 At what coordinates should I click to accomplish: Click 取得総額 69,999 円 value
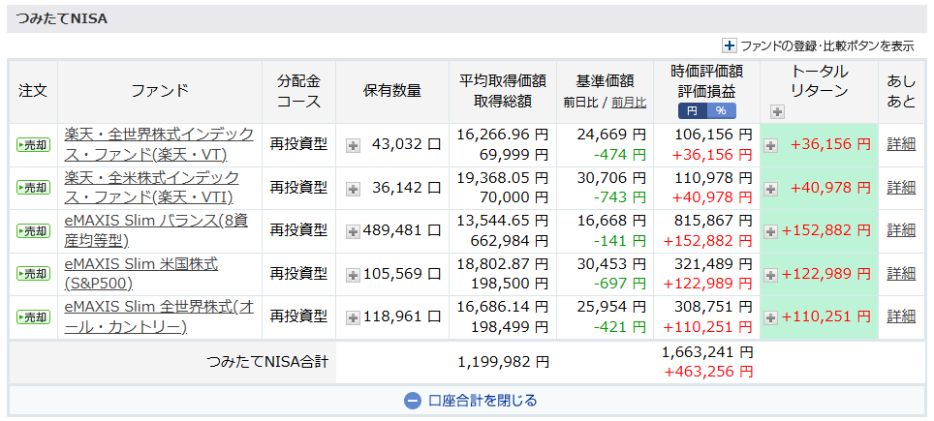coord(514,155)
